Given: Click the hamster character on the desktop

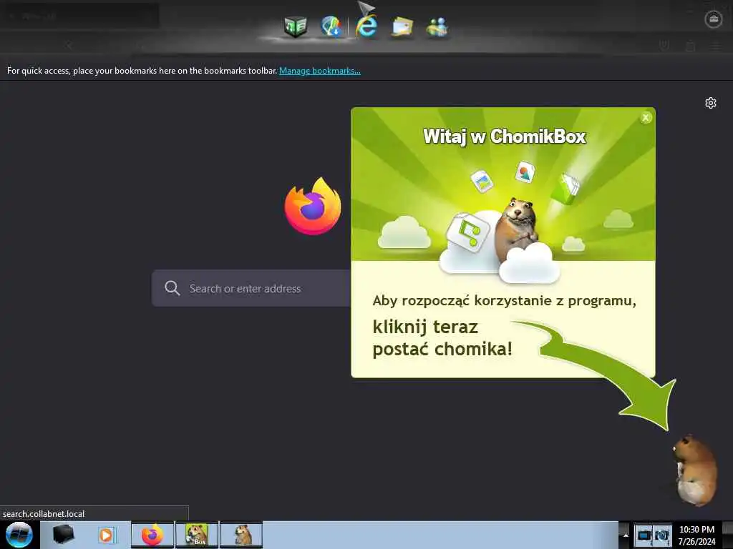Looking at the screenshot, I should [695, 470].
